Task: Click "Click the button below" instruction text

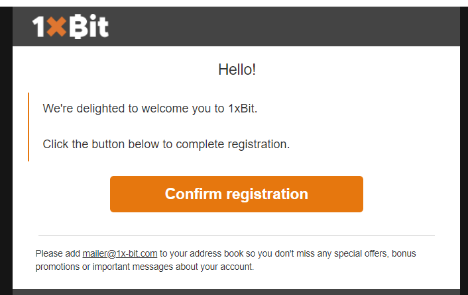Action: 166,144
